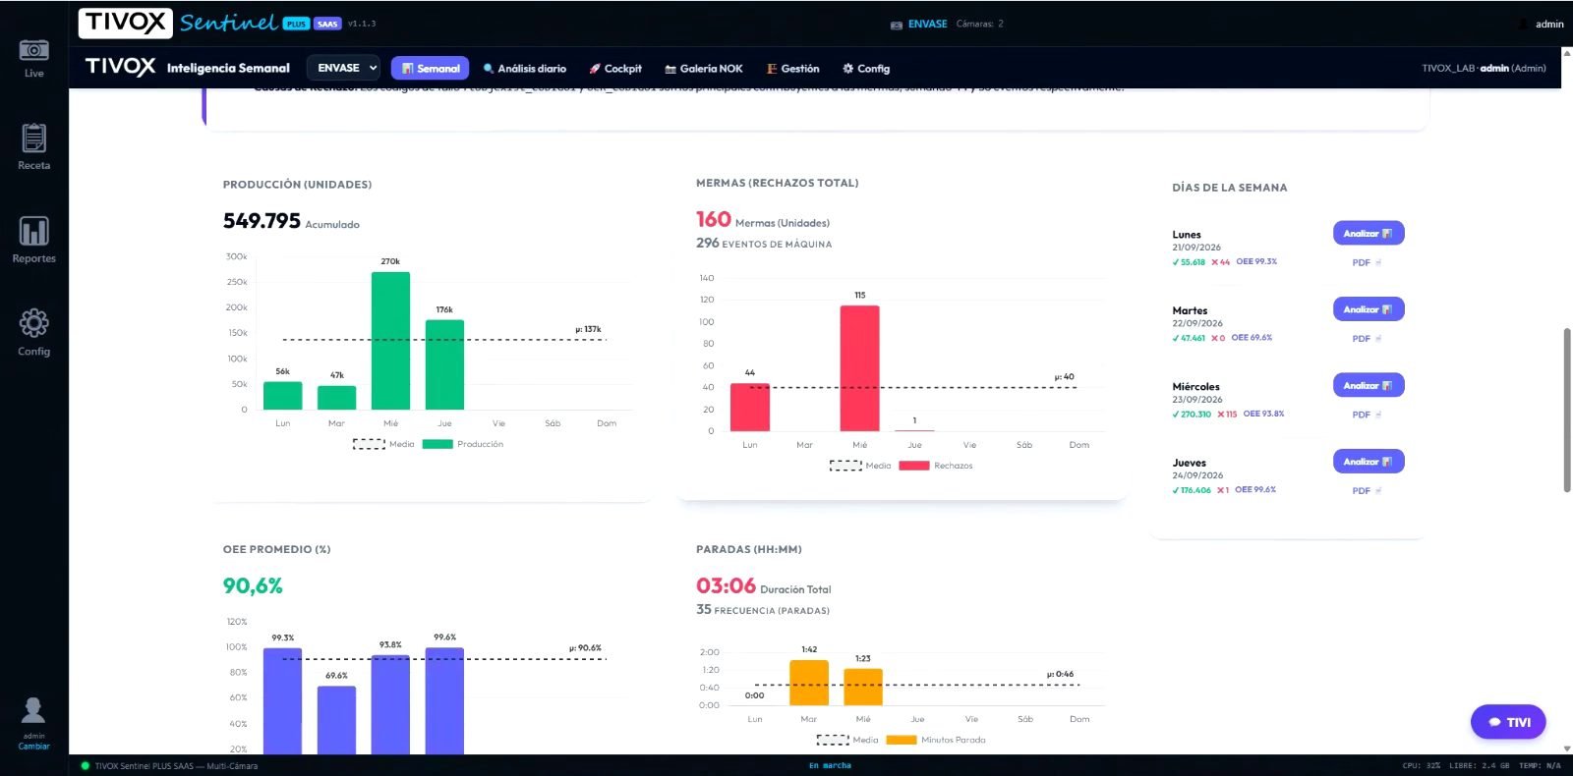Click the '90,6%' OEE average value

point(253,586)
